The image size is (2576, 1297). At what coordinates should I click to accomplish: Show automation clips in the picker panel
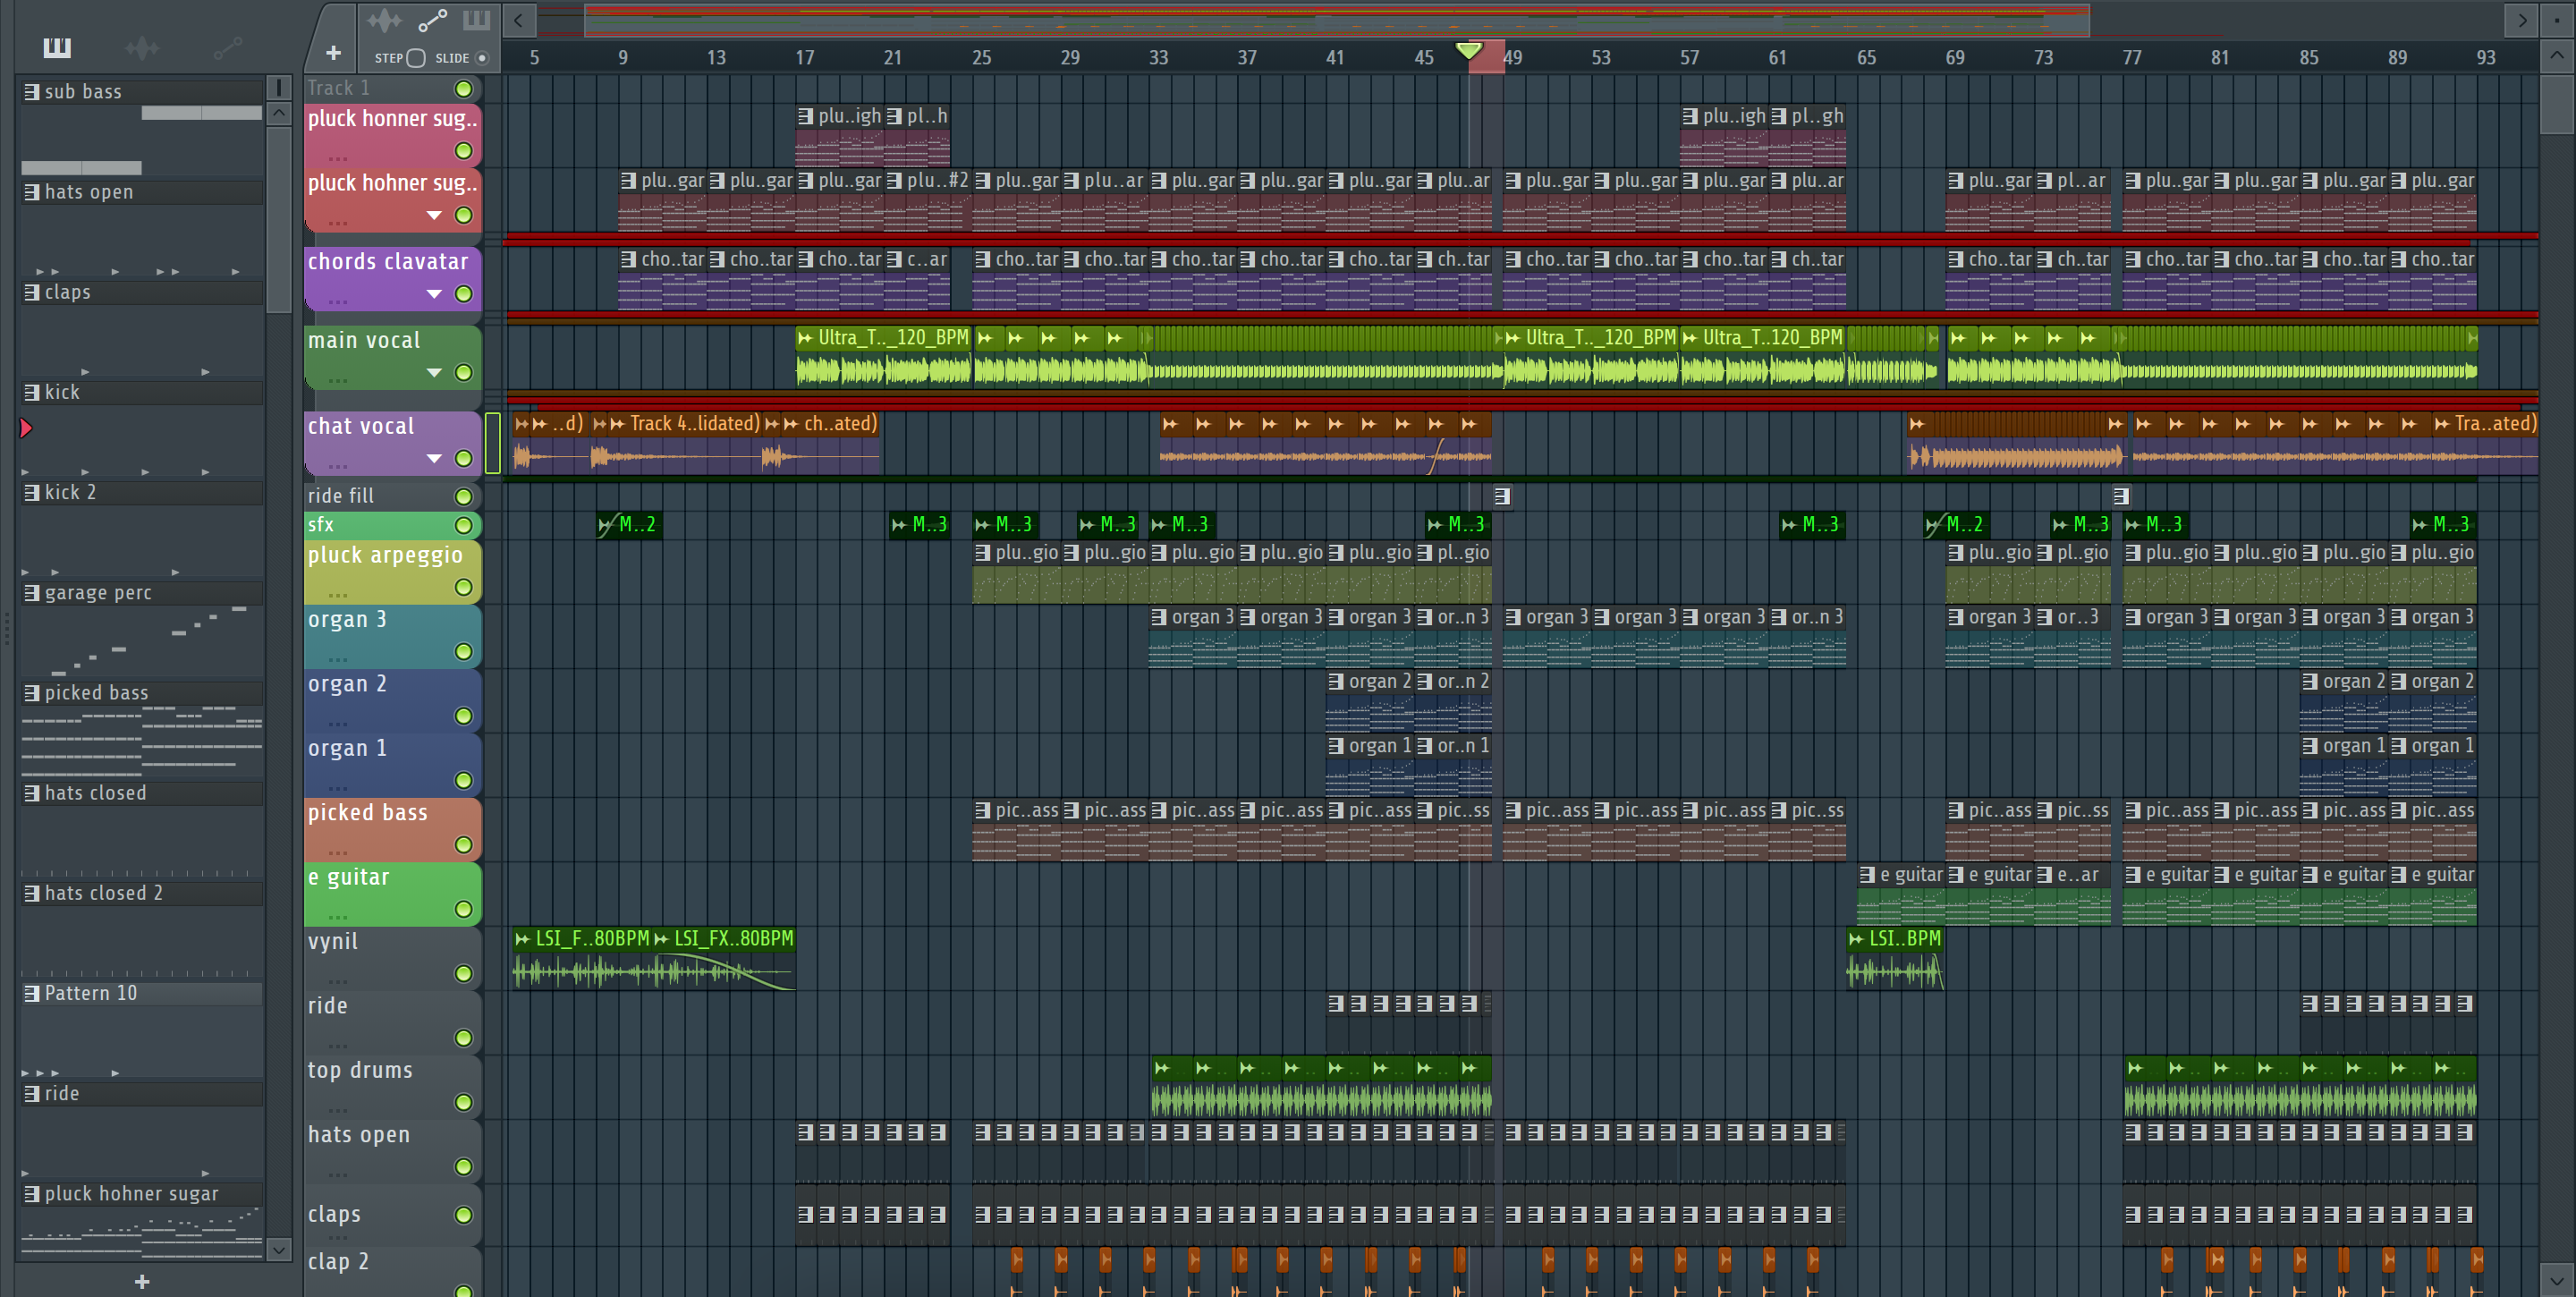pyautogui.click(x=227, y=47)
